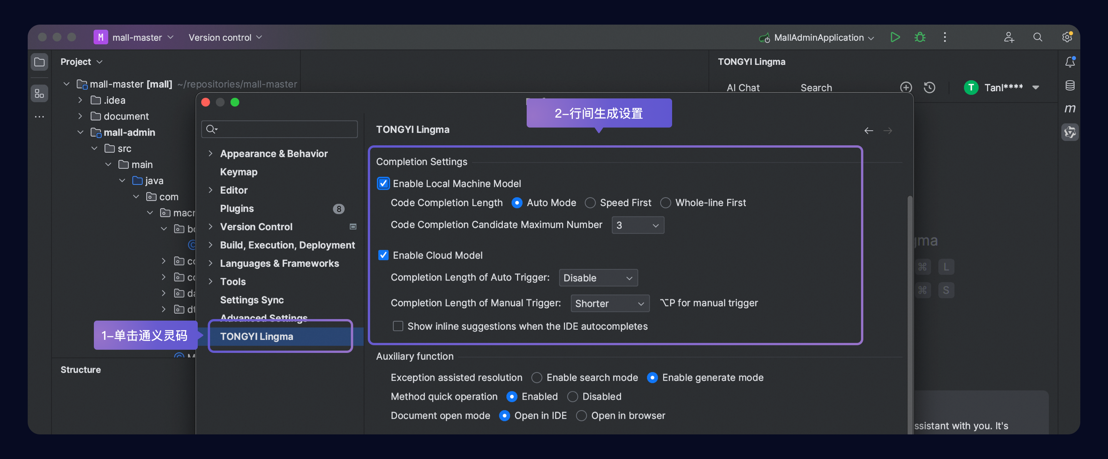Select Enable generate mode radio button

pyautogui.click(x=652, y=378)
